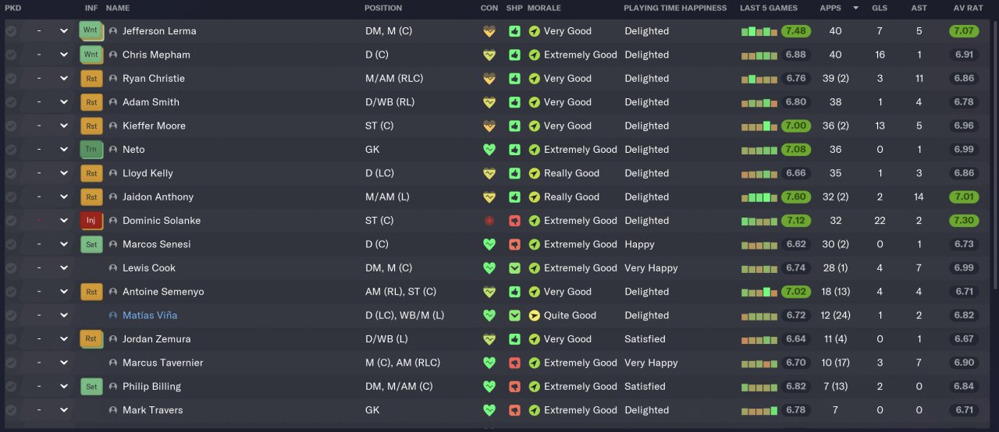
Task: Click Jaidon Anthony's last 5 games form bars
Action: (759, 197)
